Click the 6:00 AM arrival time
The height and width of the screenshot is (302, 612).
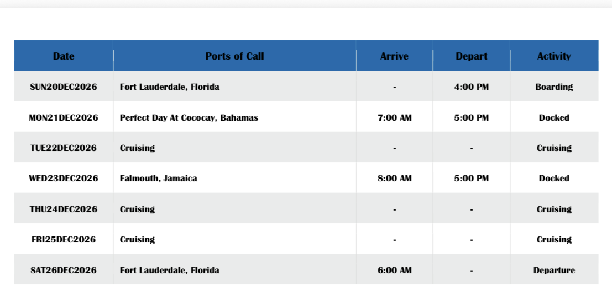click(x=394, y=271)
